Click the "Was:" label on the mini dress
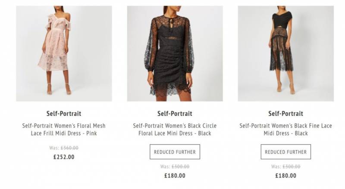 [165, 167]
